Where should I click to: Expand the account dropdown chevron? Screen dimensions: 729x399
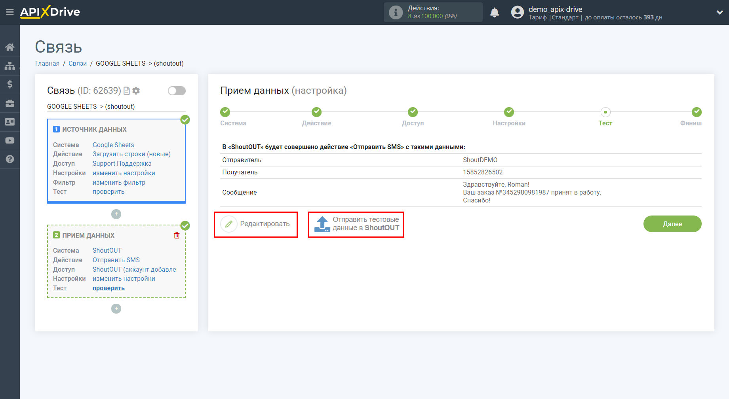[719, 13]
